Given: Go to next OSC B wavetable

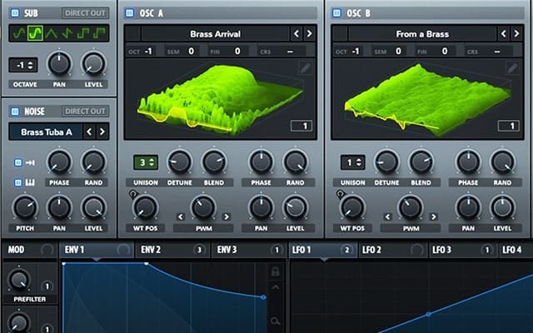Looking at the screenshot, I should click(516, 33).
